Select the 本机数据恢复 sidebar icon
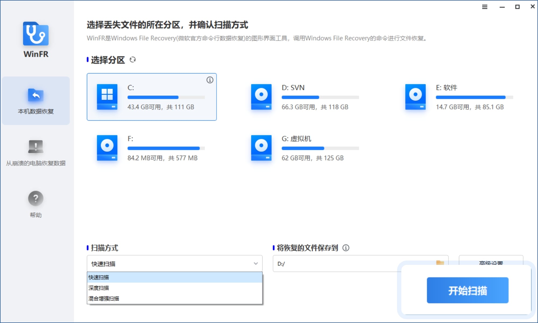Screen dimensions: 538x323 tap(35, 95)
